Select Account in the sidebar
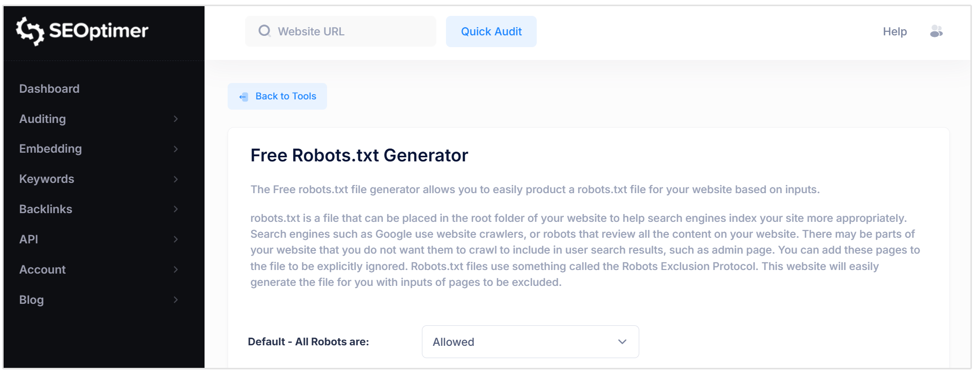The width and height of the screenshot is (974, 374). [42, 269]
